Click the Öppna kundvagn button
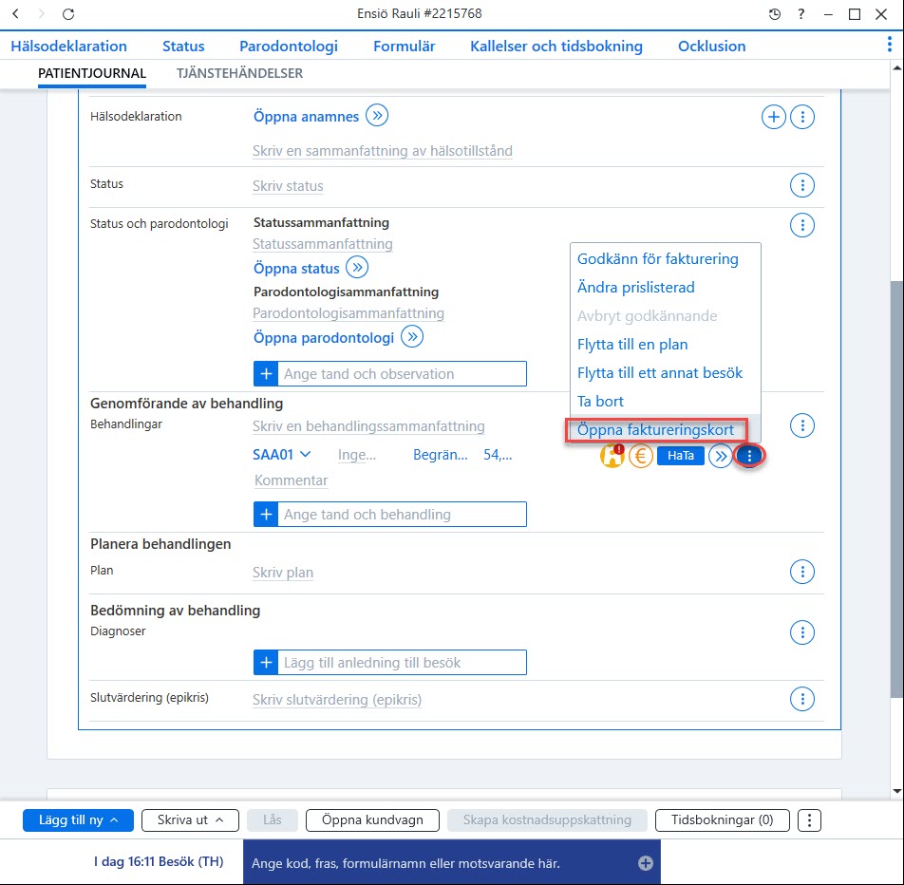Image resolution: width=904 pixels, height=885 pixels. [x=372, y=819]
